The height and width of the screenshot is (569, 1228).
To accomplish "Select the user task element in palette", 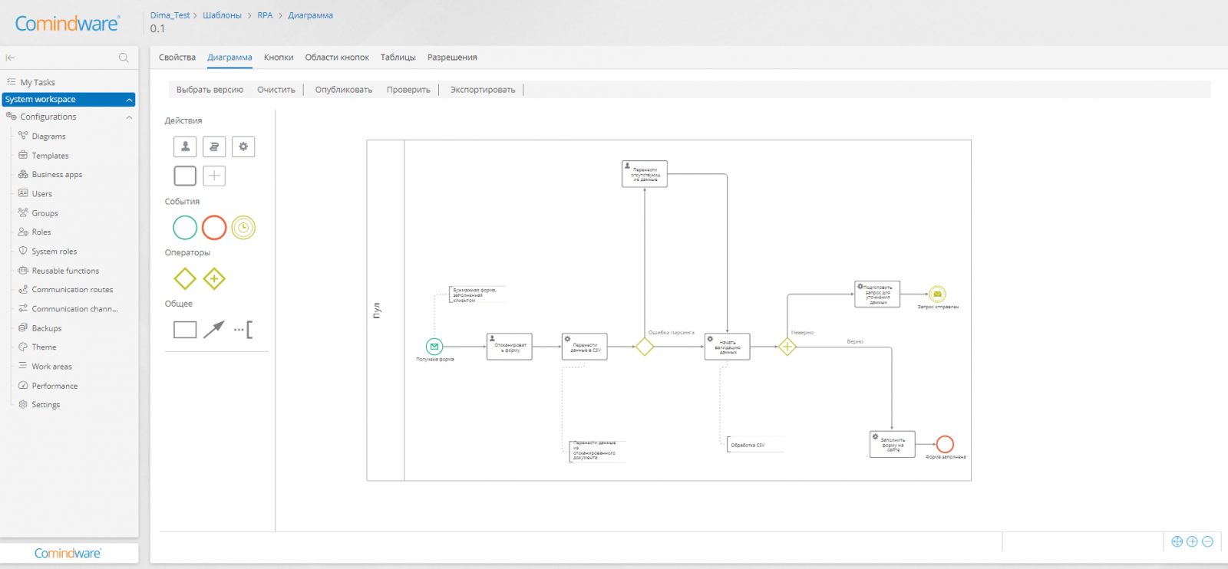I will [x=185, y=146].
